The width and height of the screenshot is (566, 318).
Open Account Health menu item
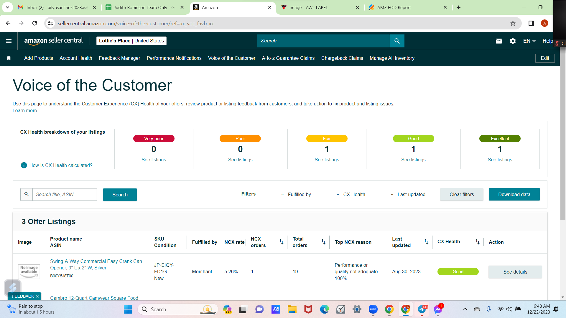(x=76, y=58)
